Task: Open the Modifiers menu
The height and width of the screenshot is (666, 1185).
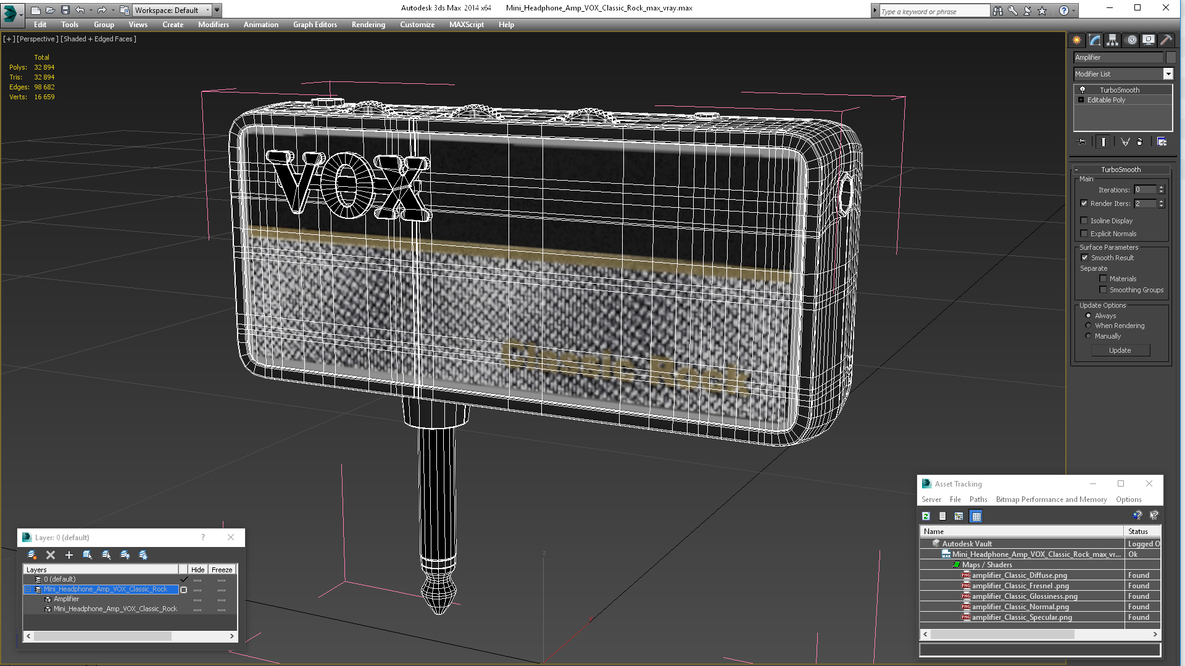Action: pyautogui.click(x=214, y=25)
